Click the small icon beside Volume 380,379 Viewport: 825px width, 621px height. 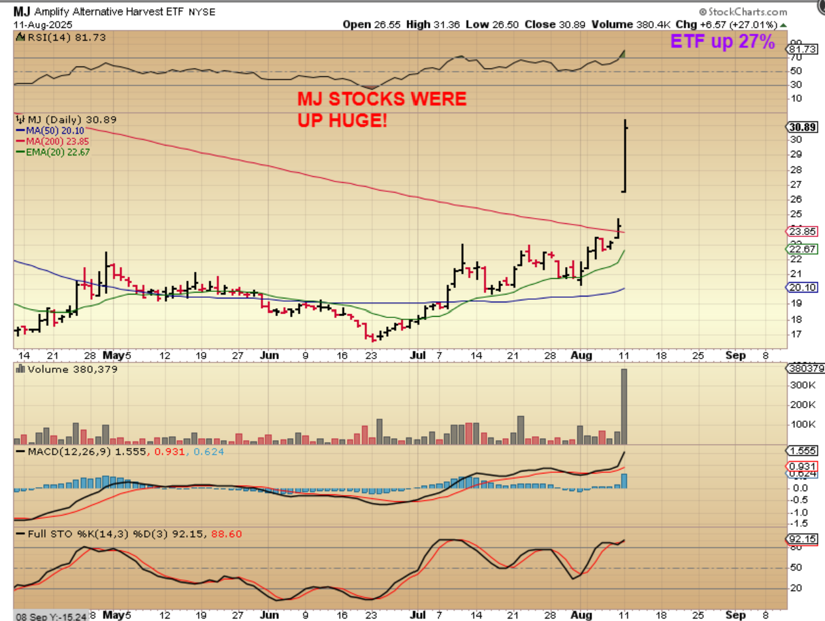(x=19, y=370)
